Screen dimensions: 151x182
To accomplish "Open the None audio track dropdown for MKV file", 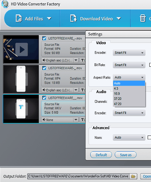I will coord(76,120).
